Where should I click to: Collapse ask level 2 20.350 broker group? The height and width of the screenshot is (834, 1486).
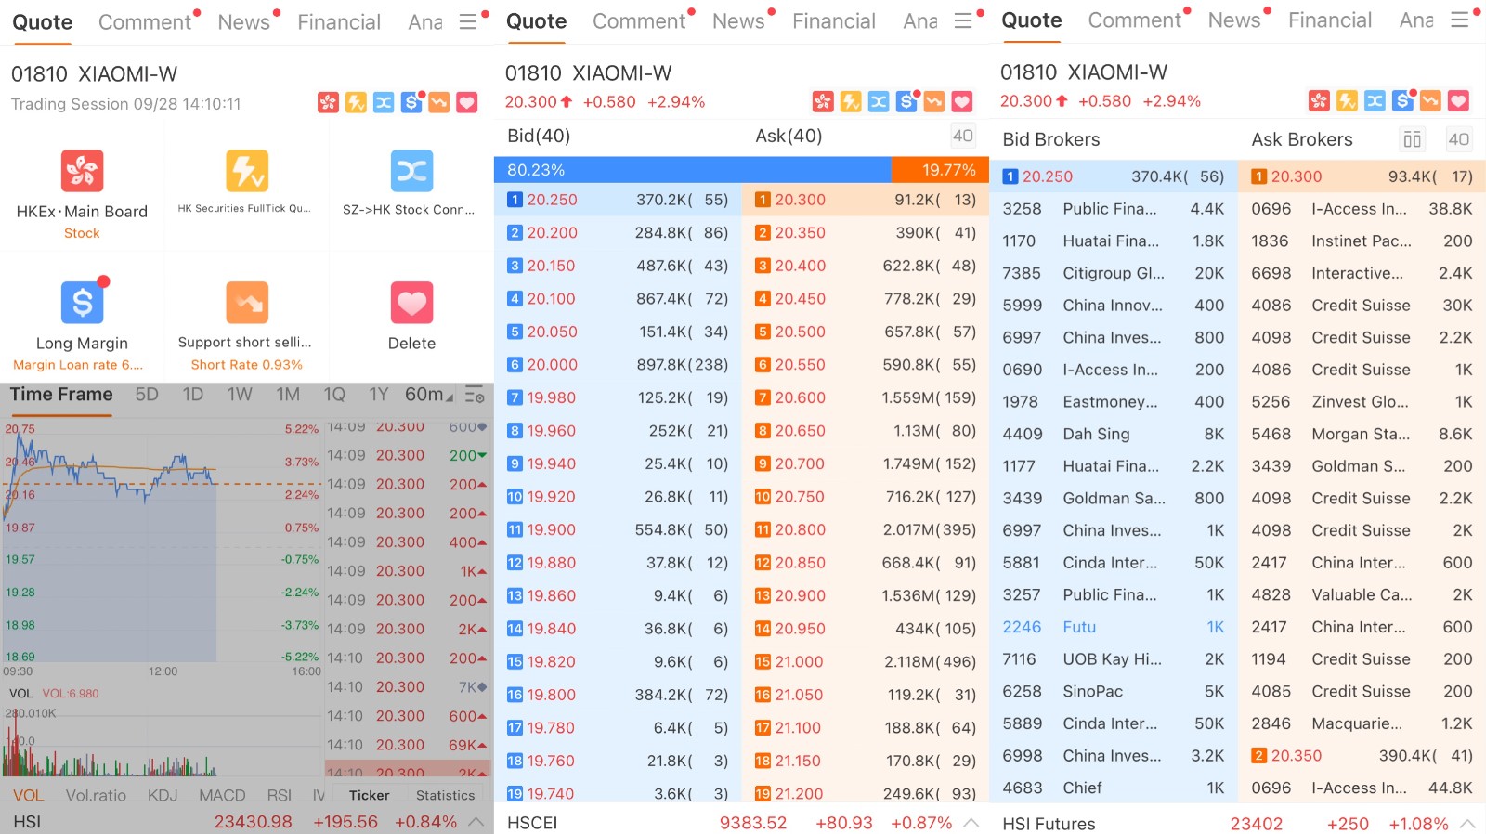pyautogui.click(x=1362, y=756)
